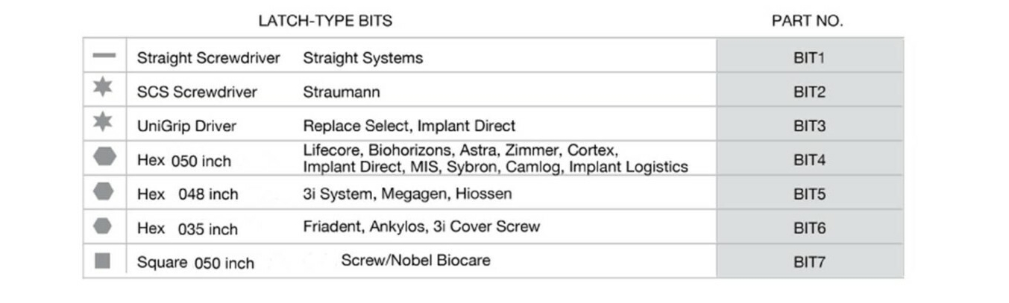Click the Straight Screwdriver label
Viewport: 1009px width, 303px height.
click(208, 58)
